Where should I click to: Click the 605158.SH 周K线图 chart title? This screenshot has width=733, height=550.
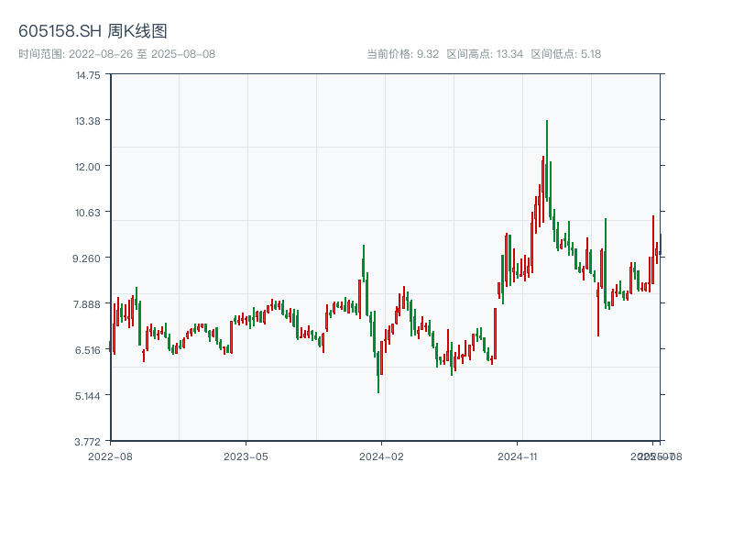[x=93, y=32]
